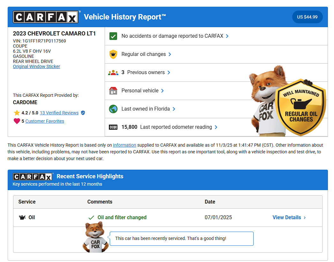Open the Original Window Sticker link

click(x=36, y=66)
